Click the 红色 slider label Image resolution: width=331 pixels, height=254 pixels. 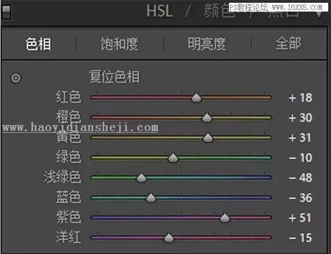(68, 97)
